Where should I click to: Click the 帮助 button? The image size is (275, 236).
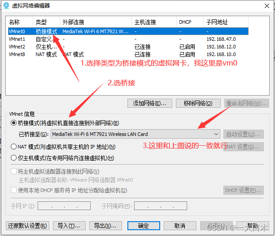coord(253,226)
